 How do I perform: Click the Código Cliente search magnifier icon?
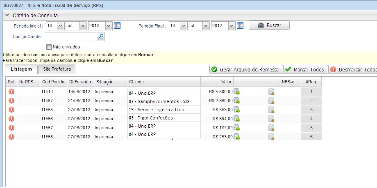[101, 37]
